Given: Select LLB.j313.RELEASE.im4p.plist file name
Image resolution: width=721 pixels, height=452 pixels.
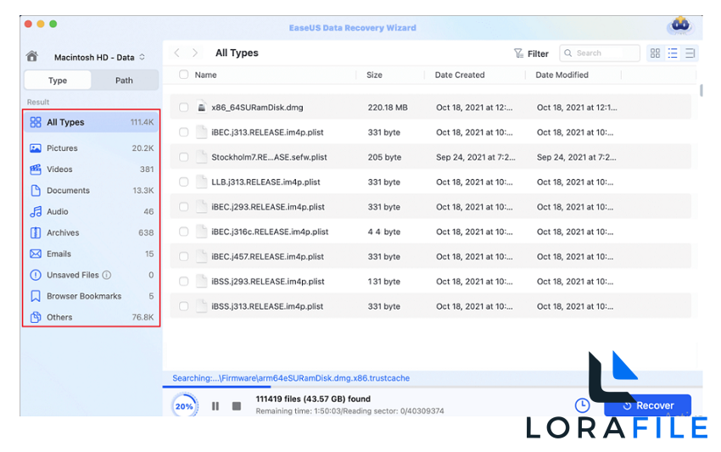Looking at the screenshot, I should tap(265, 182).
